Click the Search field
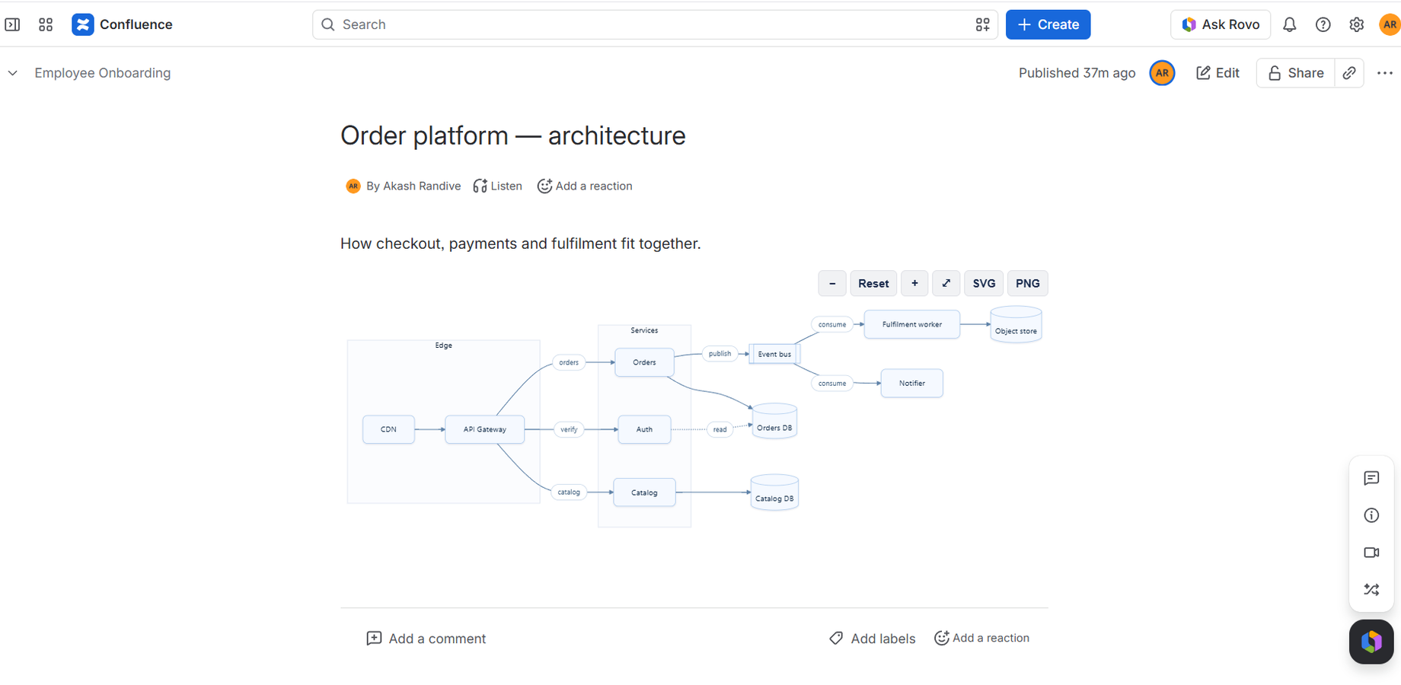This screenshot has width=1401, height=685. point(655,24)
